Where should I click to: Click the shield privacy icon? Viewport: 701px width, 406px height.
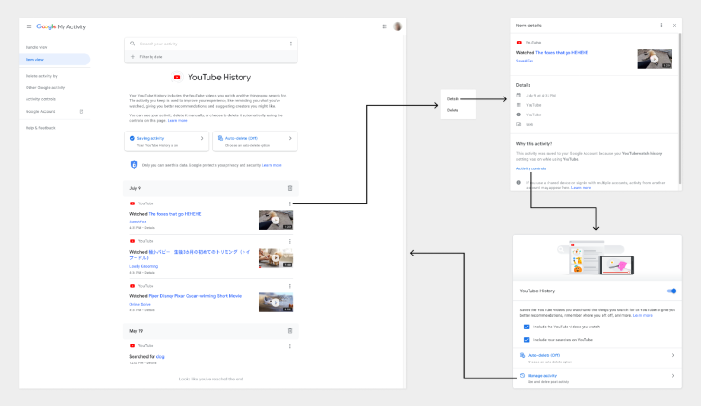coord(134,165)
